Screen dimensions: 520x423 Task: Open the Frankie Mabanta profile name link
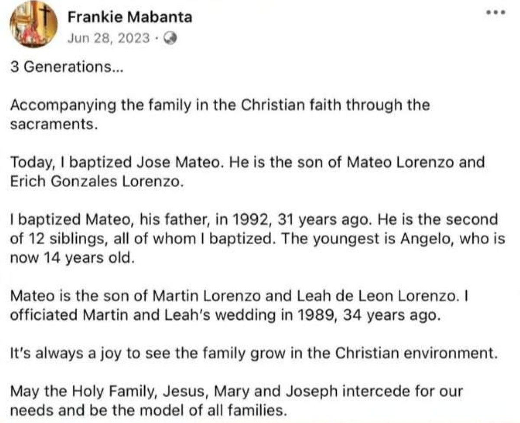130,17
